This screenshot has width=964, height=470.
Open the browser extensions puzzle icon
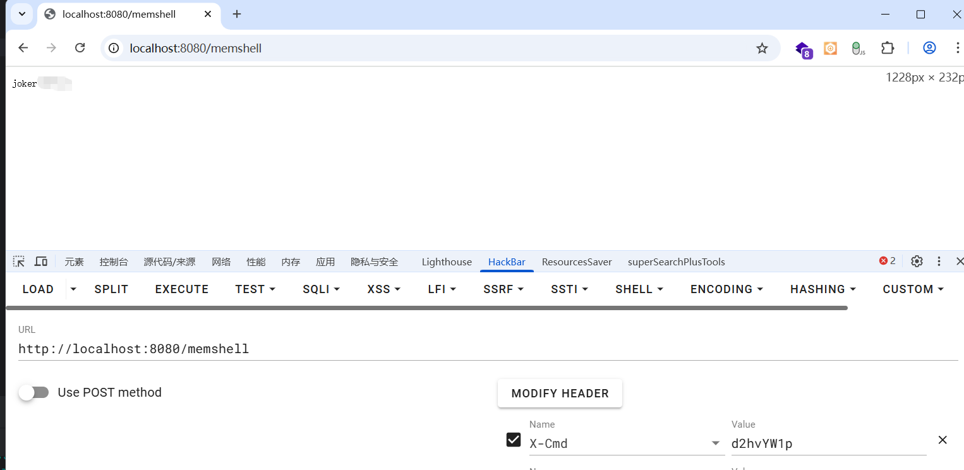pos(888,48)
